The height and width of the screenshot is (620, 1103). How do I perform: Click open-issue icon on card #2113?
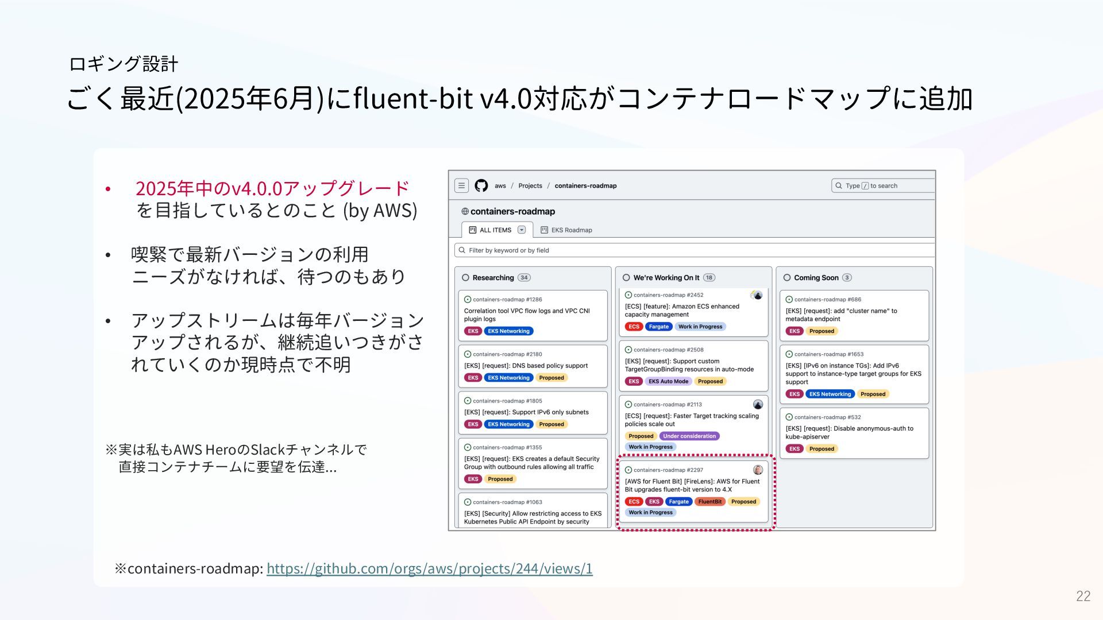coord(628,404)
